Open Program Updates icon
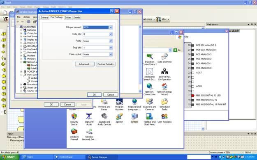Image resolution: width=257 pixels, height=160 pixels. [x=119, y=105]
